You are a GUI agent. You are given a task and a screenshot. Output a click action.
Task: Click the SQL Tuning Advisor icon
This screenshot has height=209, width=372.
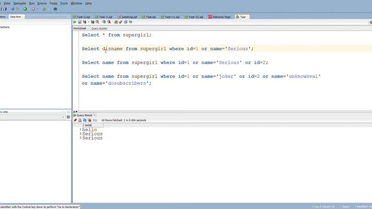98,22
